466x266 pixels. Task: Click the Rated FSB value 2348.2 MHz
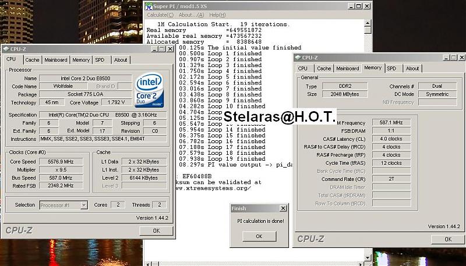click(x=61, y=186)
